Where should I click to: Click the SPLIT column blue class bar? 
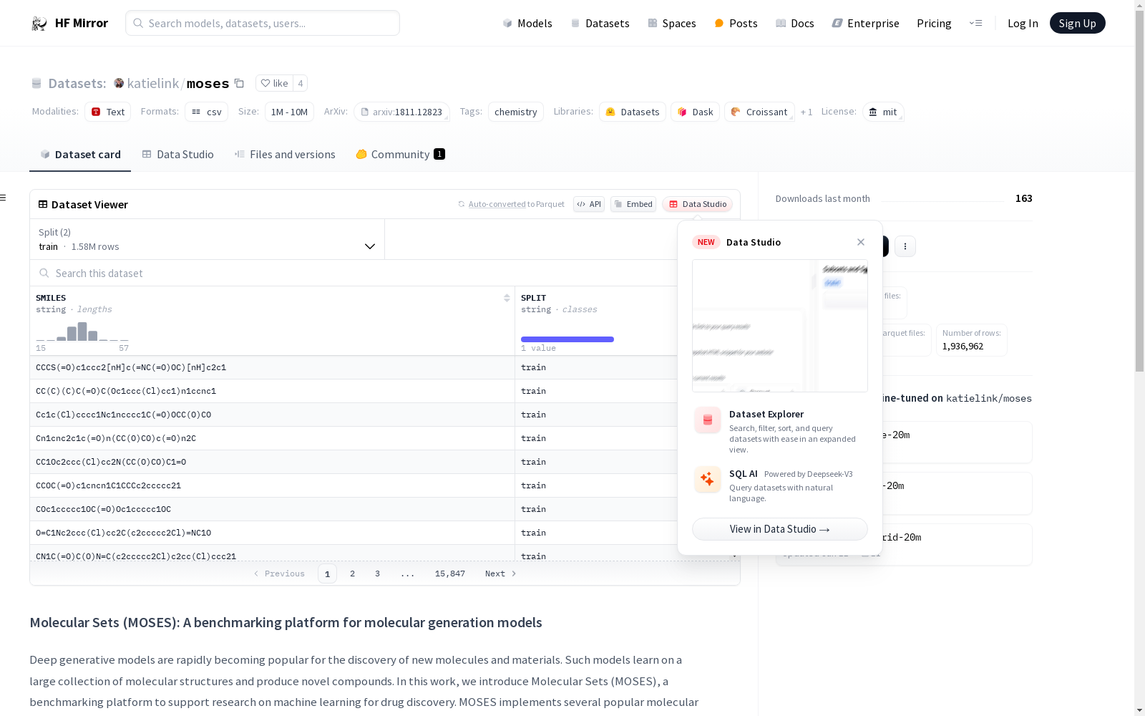pos(567,339)
